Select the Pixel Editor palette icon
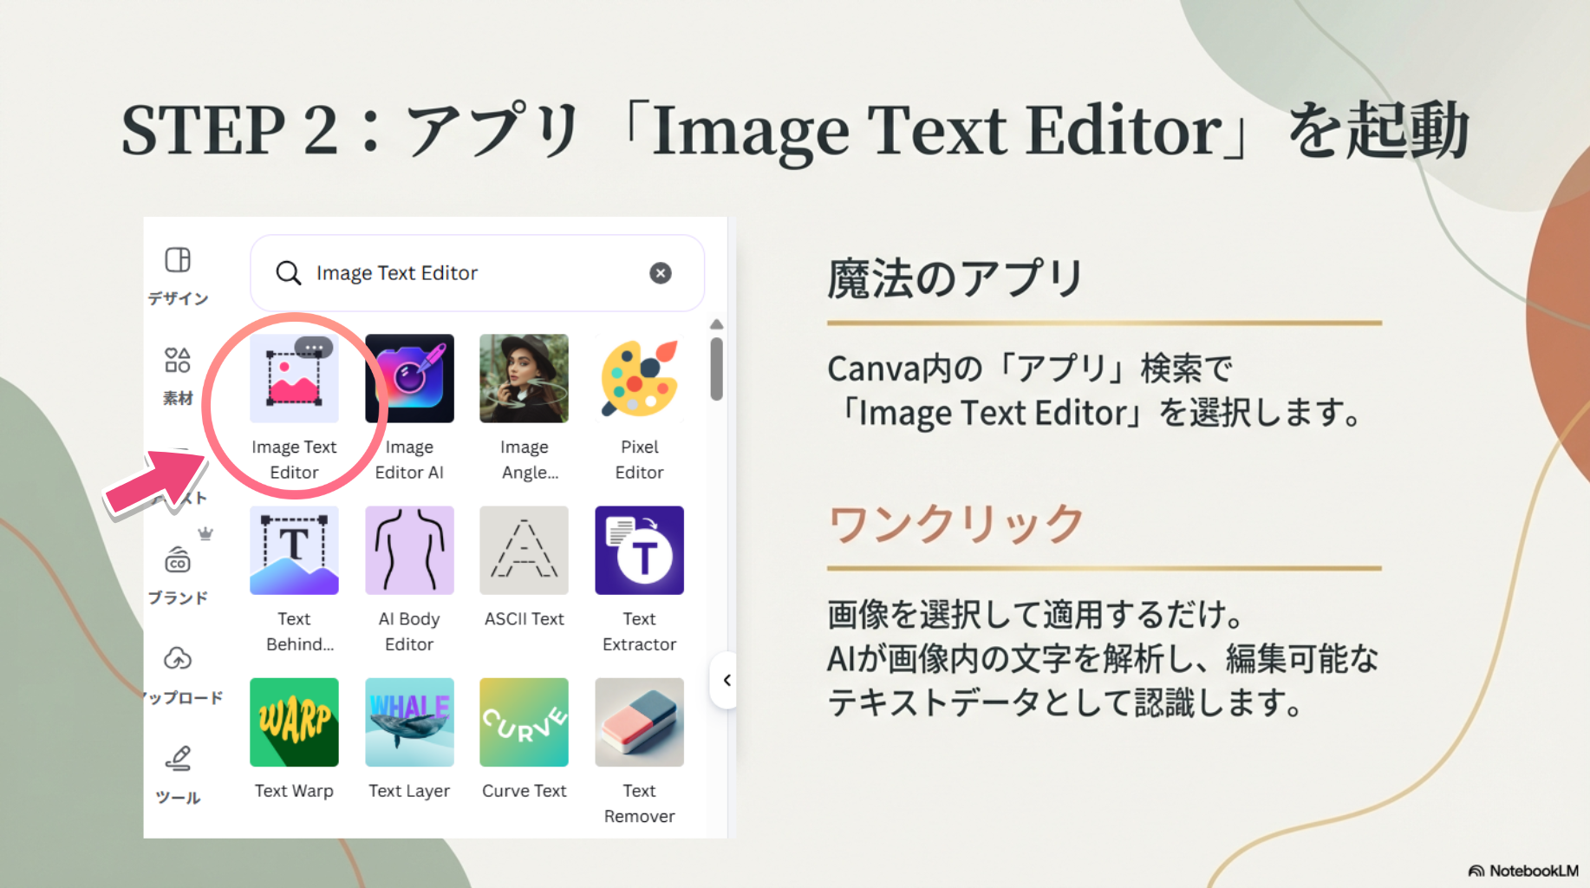The image size is (1590, 888). coord(639,379)
